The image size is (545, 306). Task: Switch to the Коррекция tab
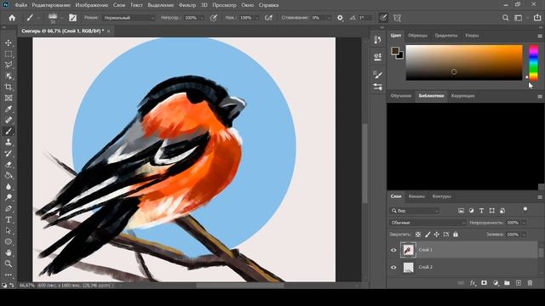point(462,96)
